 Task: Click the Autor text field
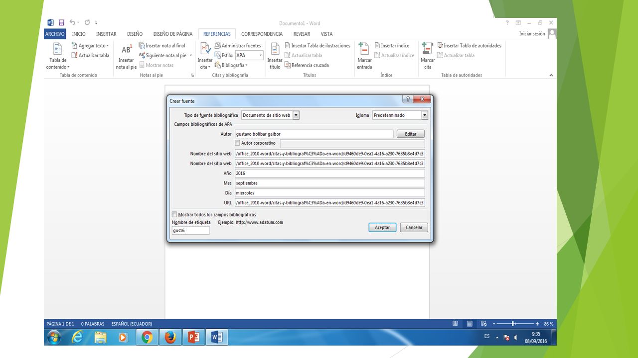(x=314, y=134)
